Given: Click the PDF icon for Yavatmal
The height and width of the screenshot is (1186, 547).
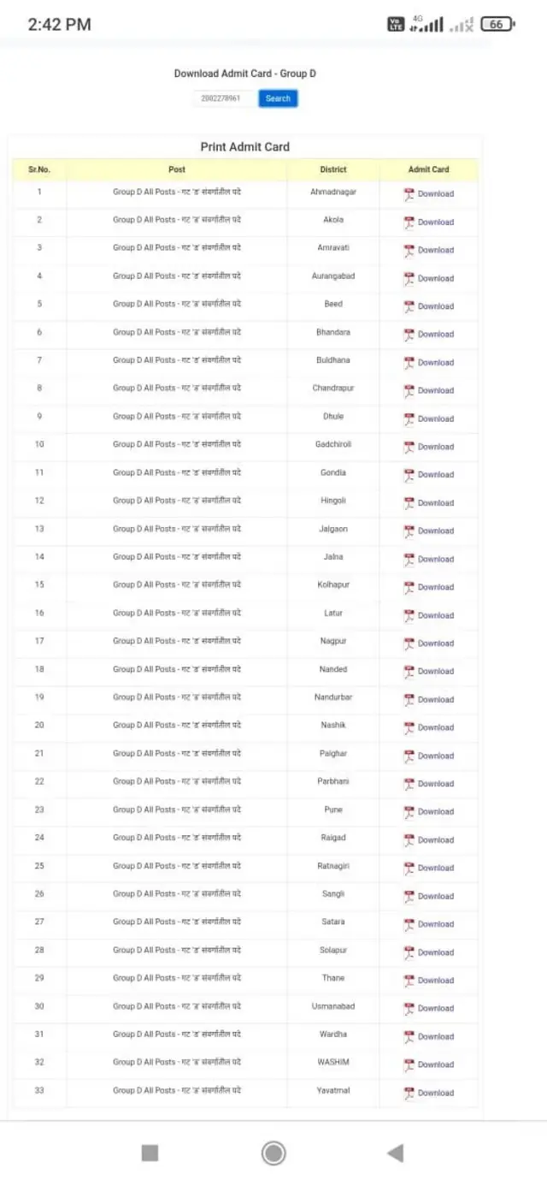Looking at the screenshot, I should (x=409, y=1094).
